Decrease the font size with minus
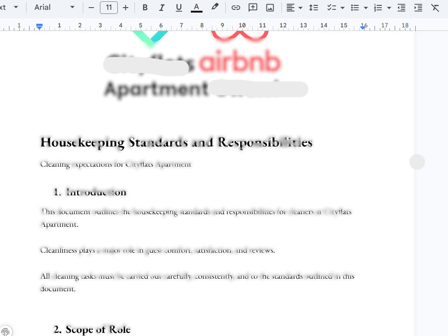448x336 pixels. (91, 8)
